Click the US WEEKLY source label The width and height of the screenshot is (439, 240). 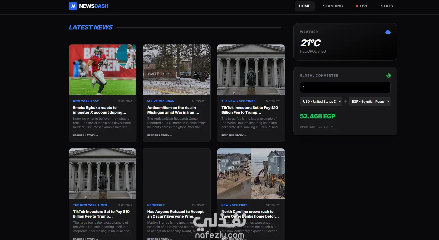[x=156, y=205]
